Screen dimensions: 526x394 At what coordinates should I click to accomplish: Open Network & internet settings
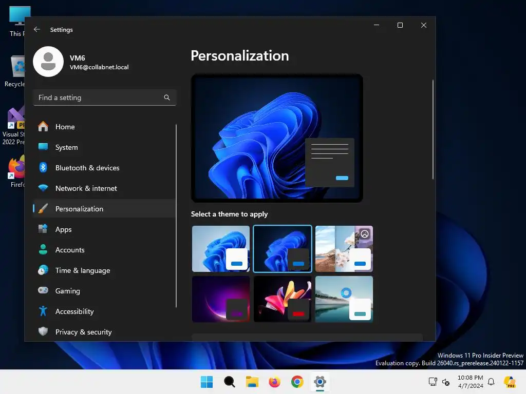coord(104,188)
